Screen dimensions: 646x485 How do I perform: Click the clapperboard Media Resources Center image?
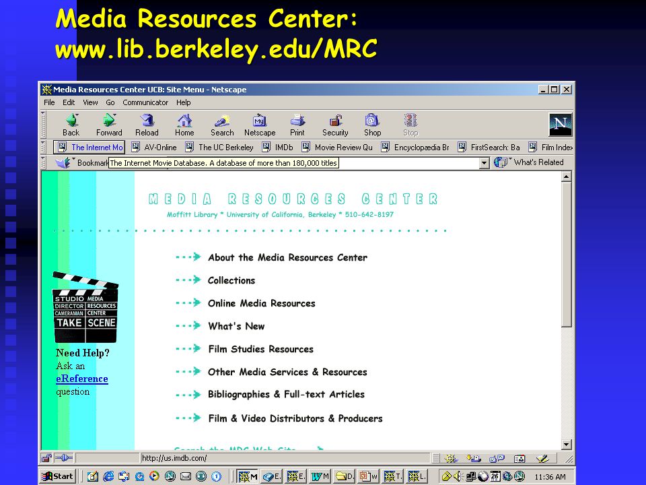85,308
